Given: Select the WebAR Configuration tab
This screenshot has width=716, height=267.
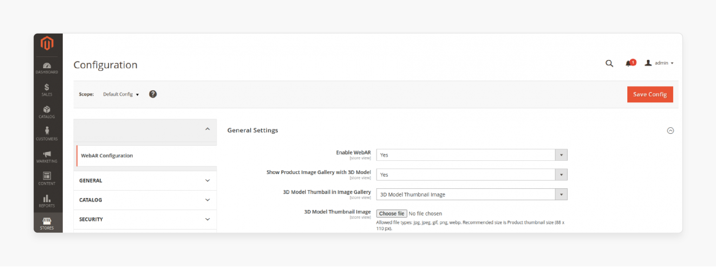Looking at the screenshot, I should click(x=147, y=156).
